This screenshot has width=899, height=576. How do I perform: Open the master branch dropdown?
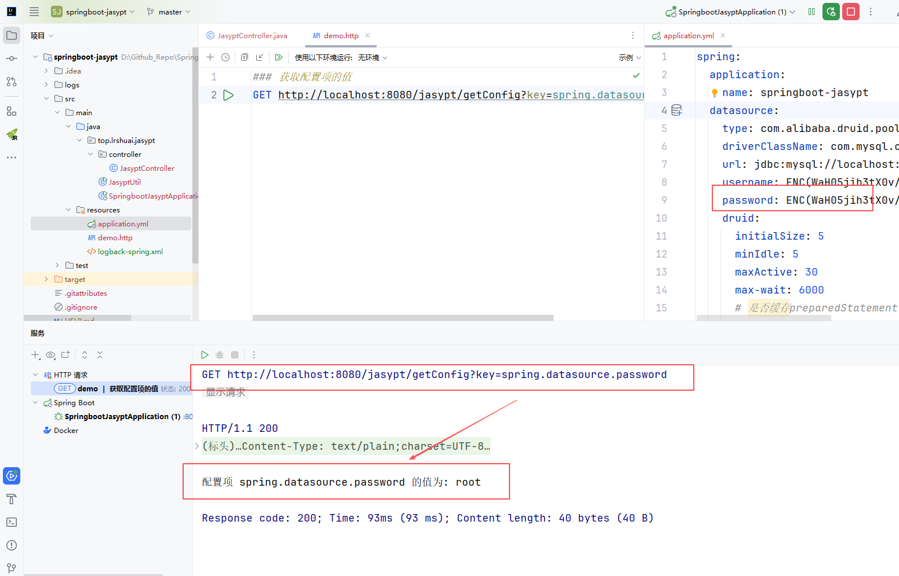[x=169, y=12]
